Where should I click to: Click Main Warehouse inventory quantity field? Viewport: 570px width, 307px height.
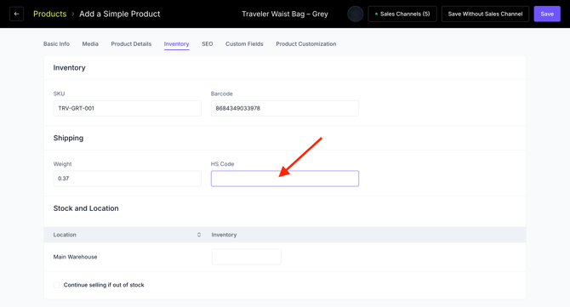coord(247,257)
